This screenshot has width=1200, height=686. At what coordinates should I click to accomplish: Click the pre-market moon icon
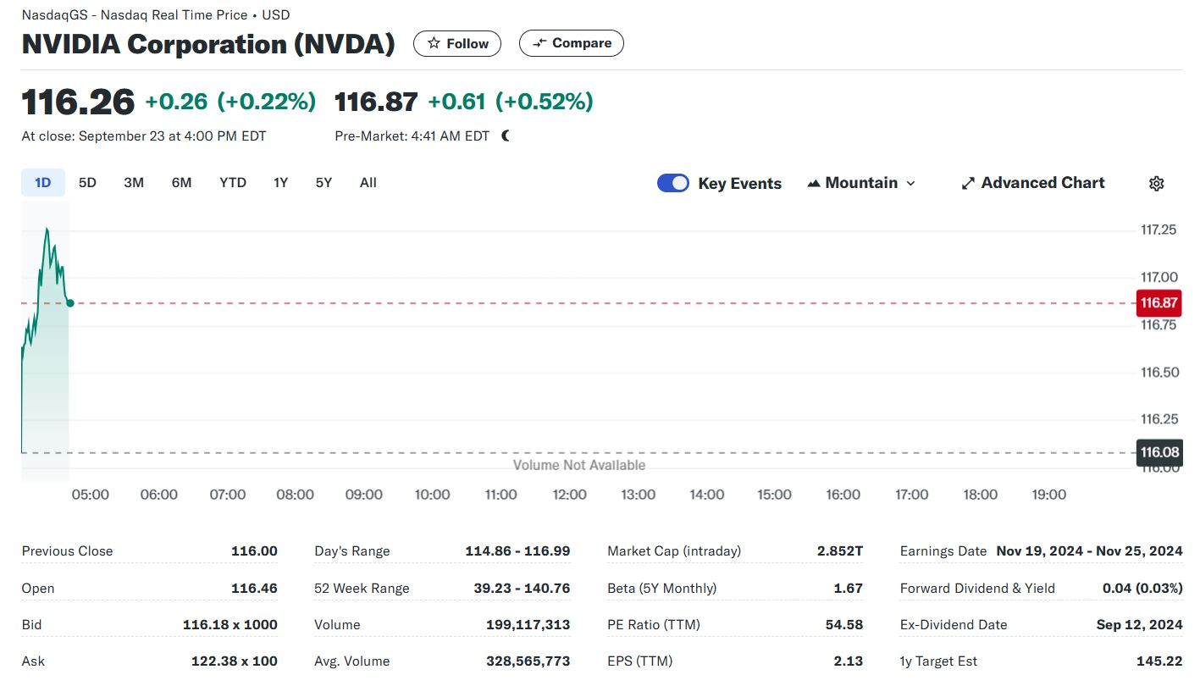[506, 136]
